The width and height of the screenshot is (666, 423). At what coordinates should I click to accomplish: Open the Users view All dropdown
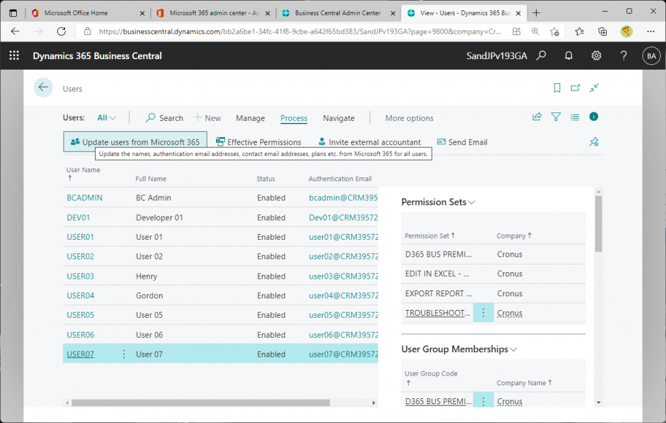[x=107, y=118]
